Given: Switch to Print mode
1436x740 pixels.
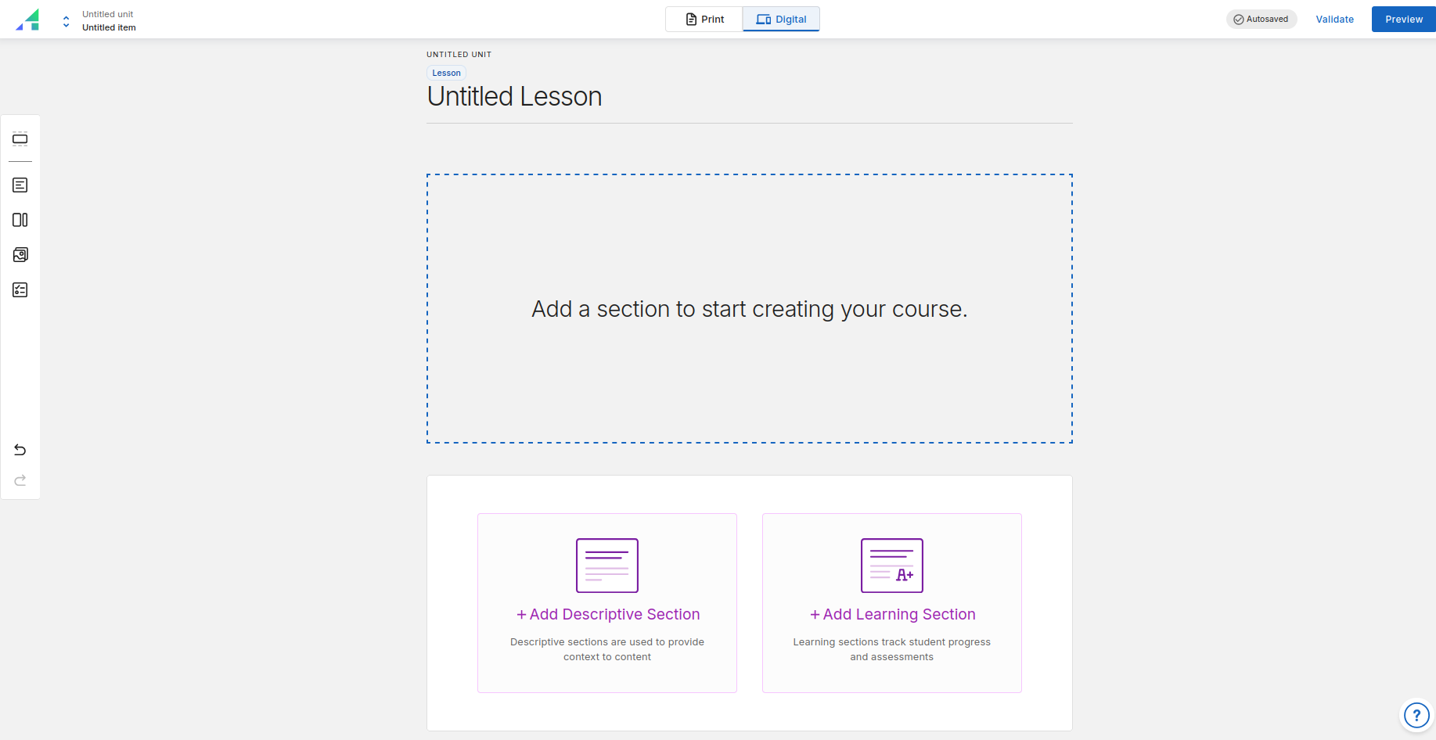Looking at the screenshot, I should pyautogui.click(x=704, y=20).
